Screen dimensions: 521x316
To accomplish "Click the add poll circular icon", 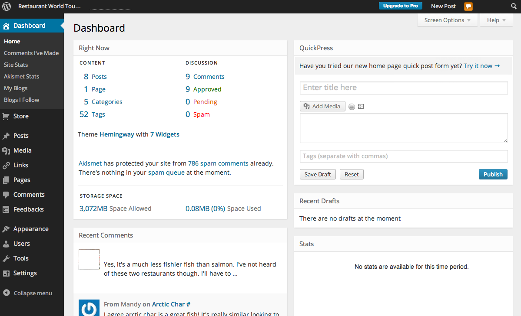I will 352,107.
